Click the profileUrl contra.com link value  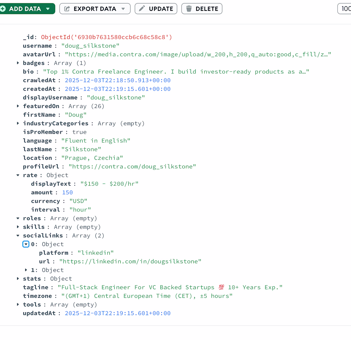coord(132,166)
